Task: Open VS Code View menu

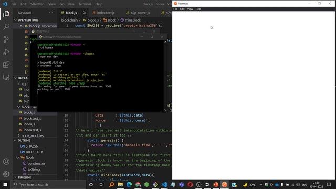Action: click(52, 4)
